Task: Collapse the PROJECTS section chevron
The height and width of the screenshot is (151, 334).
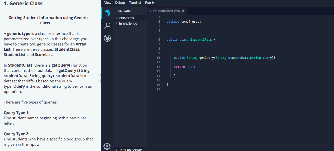Action: point(116,18)
